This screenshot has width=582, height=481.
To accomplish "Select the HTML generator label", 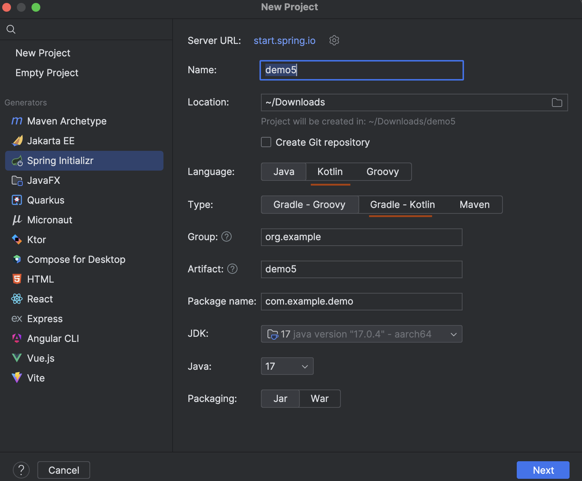I will 40,279.
